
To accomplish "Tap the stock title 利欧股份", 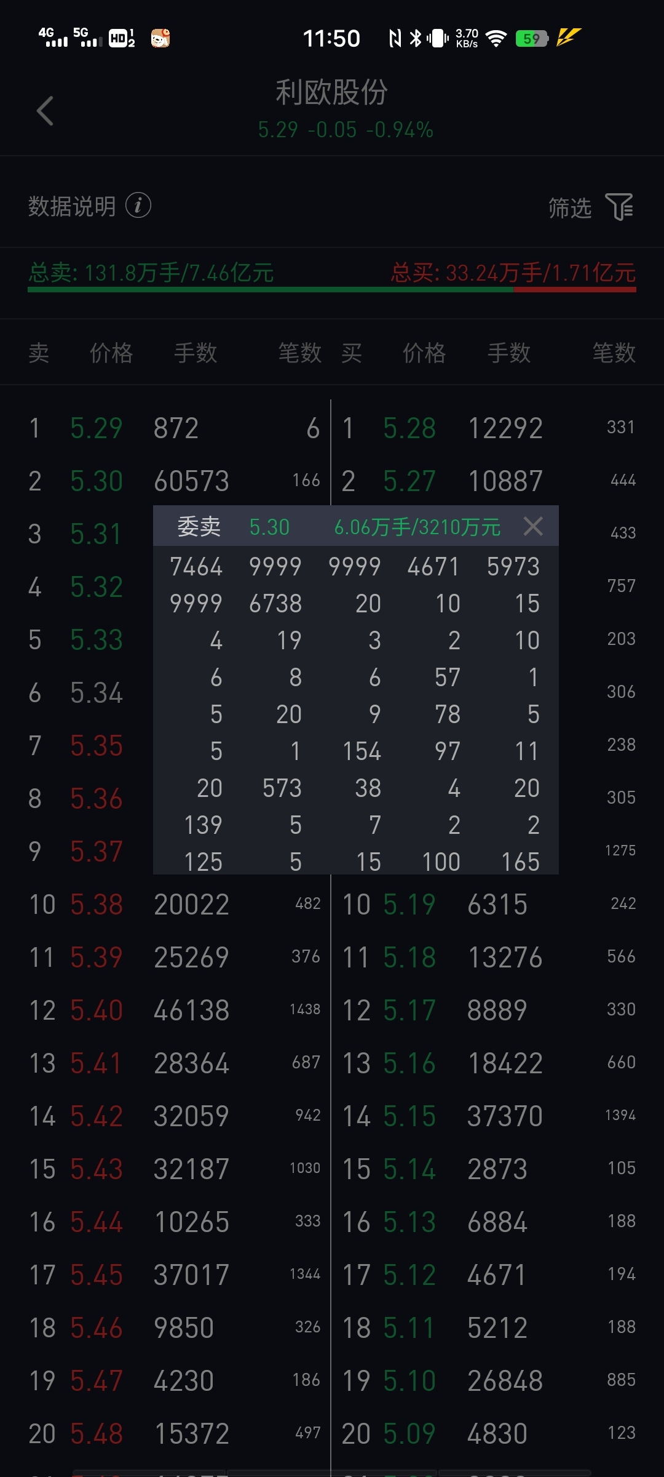I will 331,92.
